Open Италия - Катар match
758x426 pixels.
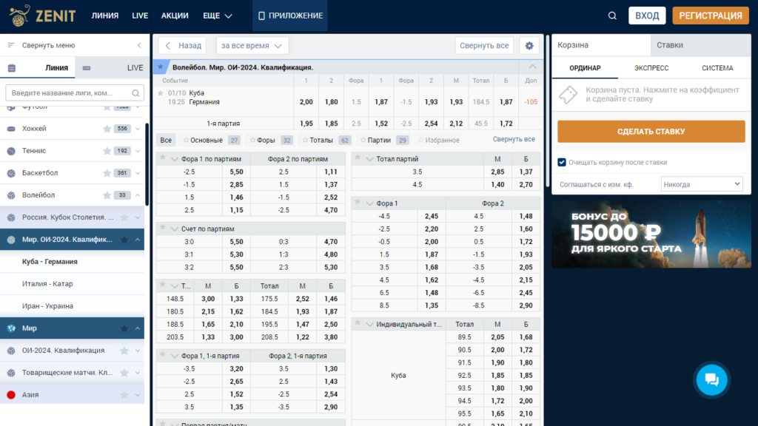click(x=47, y=284)
